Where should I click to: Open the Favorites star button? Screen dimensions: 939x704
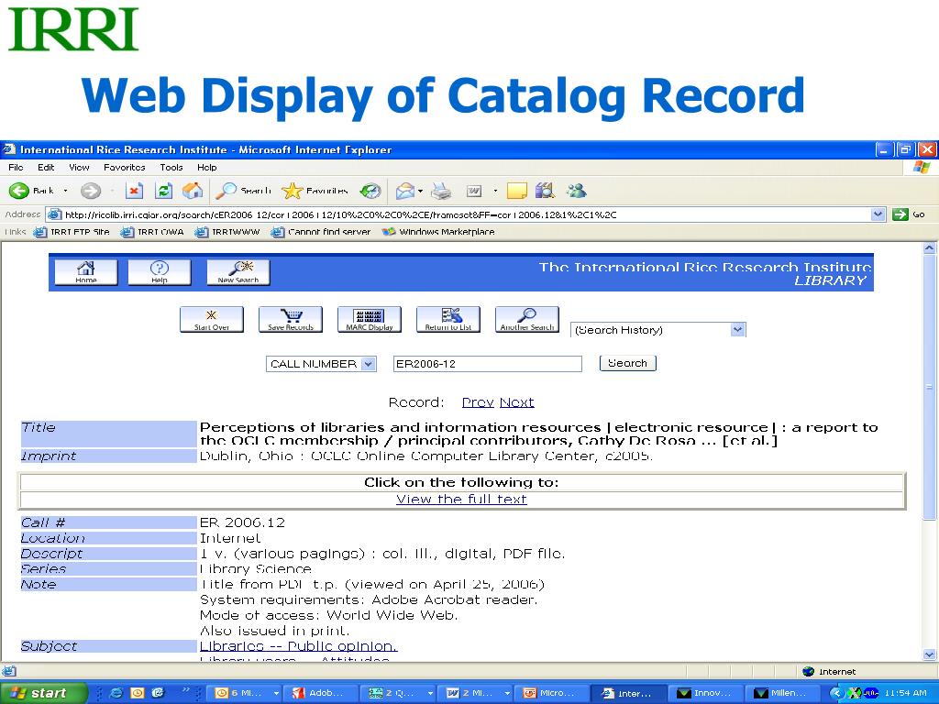click(315, 191)
